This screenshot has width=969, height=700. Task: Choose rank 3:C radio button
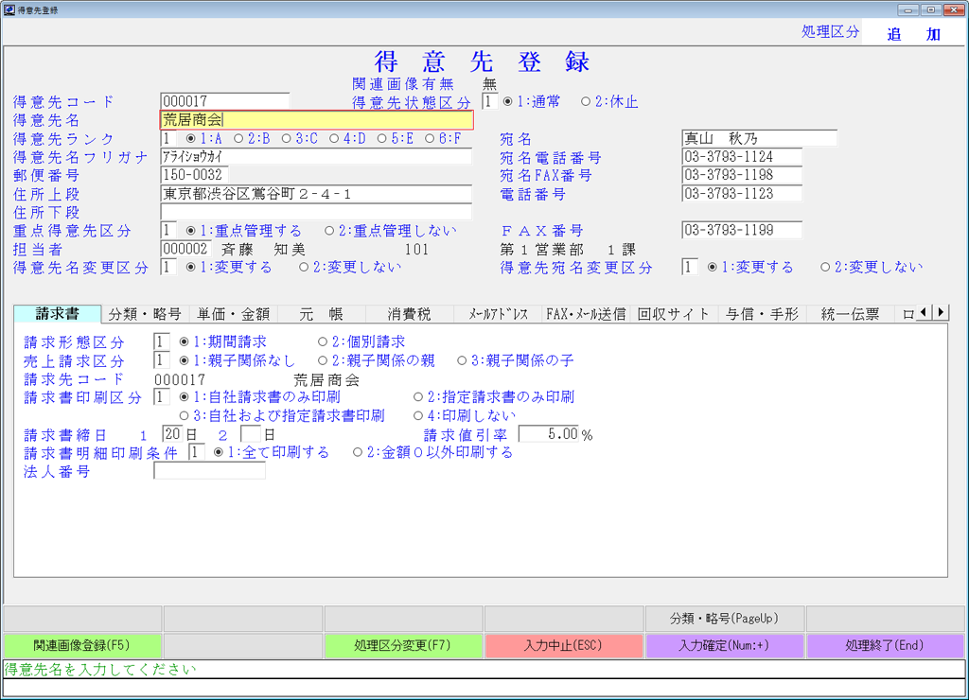pos(299,139)
